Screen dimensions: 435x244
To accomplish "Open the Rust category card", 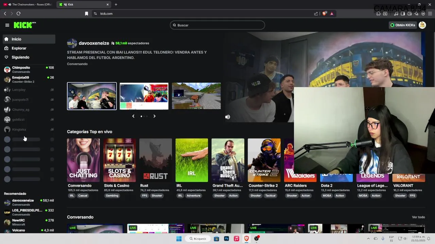I will click(x=156, y=160).
